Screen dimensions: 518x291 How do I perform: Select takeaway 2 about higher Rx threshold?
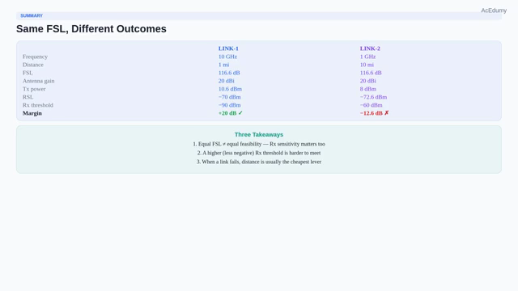pos(259,153)
